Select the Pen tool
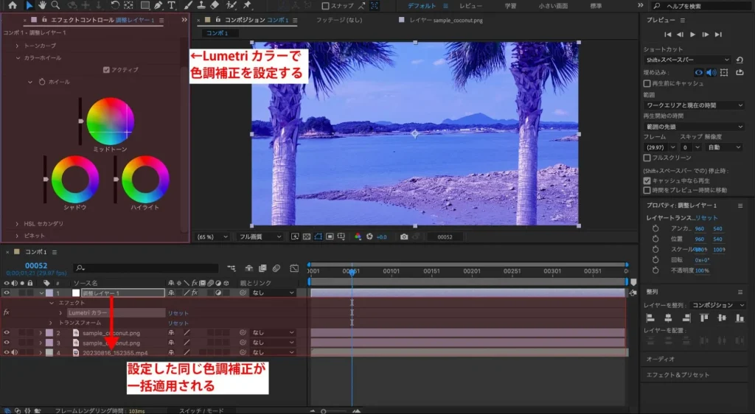 (x=159, y=5)
